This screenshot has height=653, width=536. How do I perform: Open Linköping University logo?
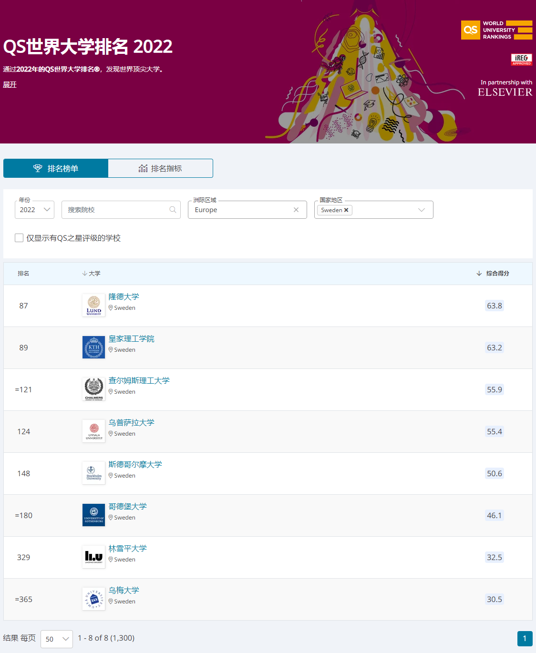pyautogui.click(x=93, y=557)
